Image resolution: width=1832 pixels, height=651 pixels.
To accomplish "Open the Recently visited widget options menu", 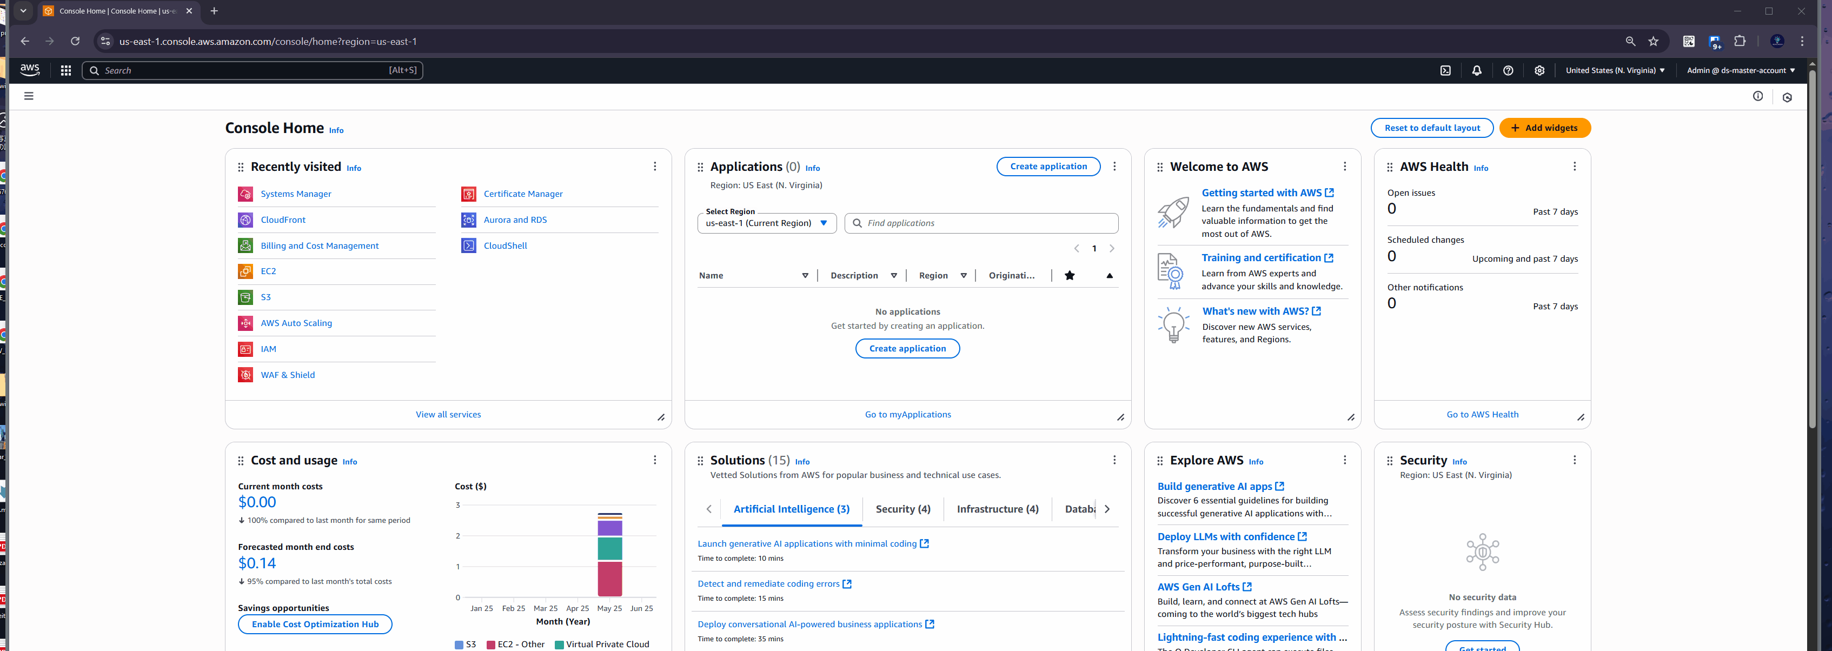I will (654, 167).
